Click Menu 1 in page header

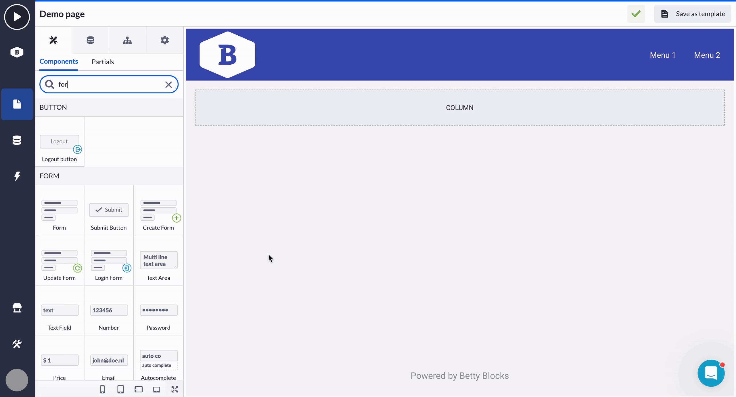663,55
